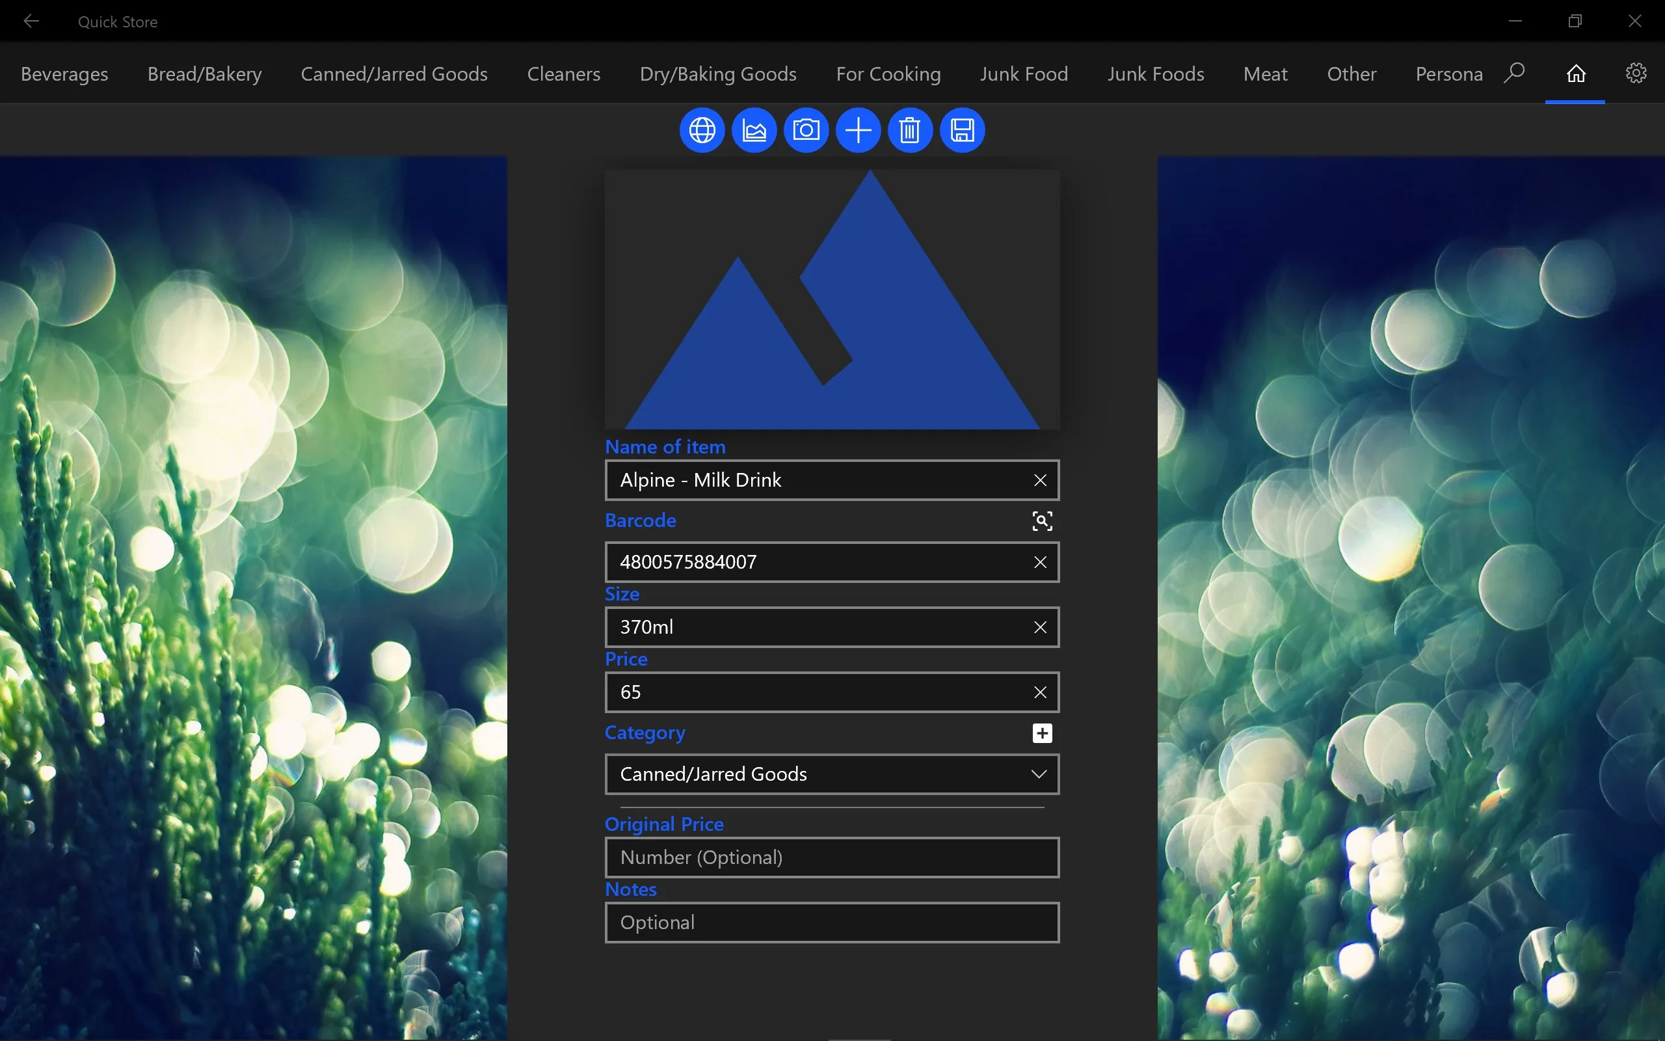Click the Size field showing 370ml
The height and width of the screenshot is (1041, 1665).
(832, 627)
